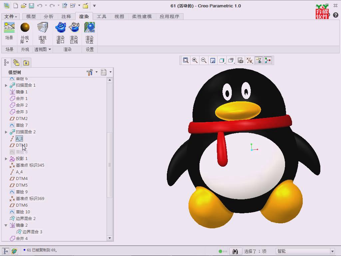Image resolution: width=341 pixels, height=256 pixels.
Task: Click the Repaint screen icon
Action: [x=213, y=61]
